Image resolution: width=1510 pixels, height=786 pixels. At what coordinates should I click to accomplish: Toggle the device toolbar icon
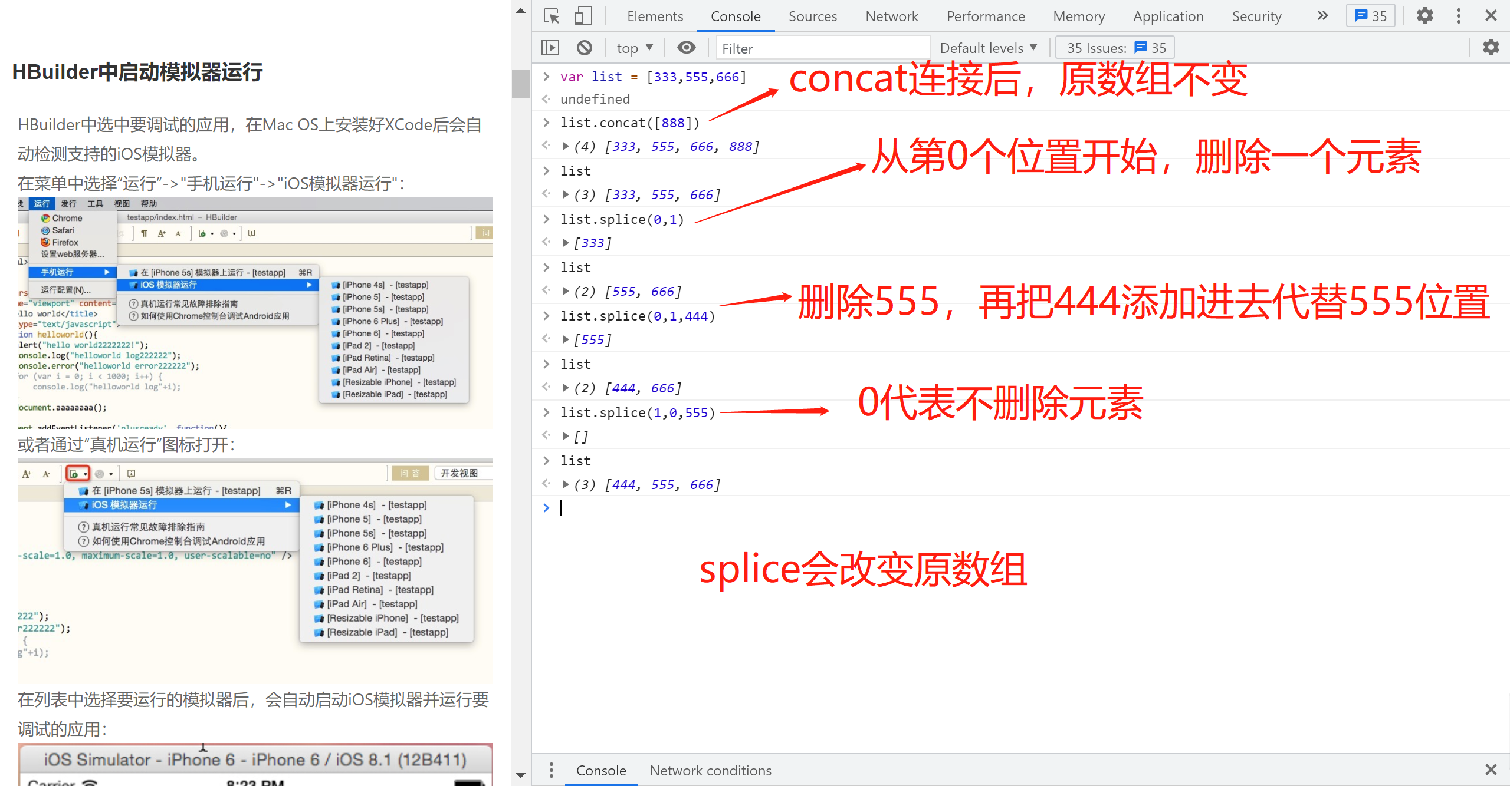point(583,16)
